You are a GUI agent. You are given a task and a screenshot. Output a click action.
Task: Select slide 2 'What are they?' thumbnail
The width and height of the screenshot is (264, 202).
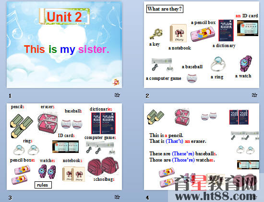click(x=202, y=45)
